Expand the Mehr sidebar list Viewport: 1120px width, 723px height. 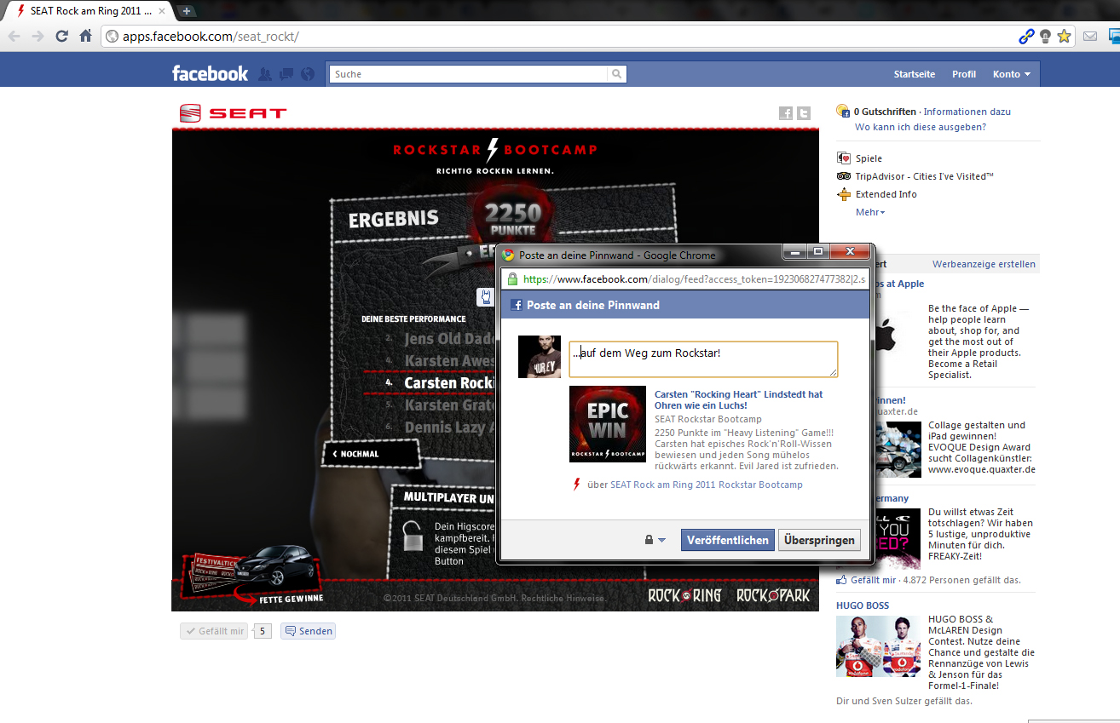(870, 212)
